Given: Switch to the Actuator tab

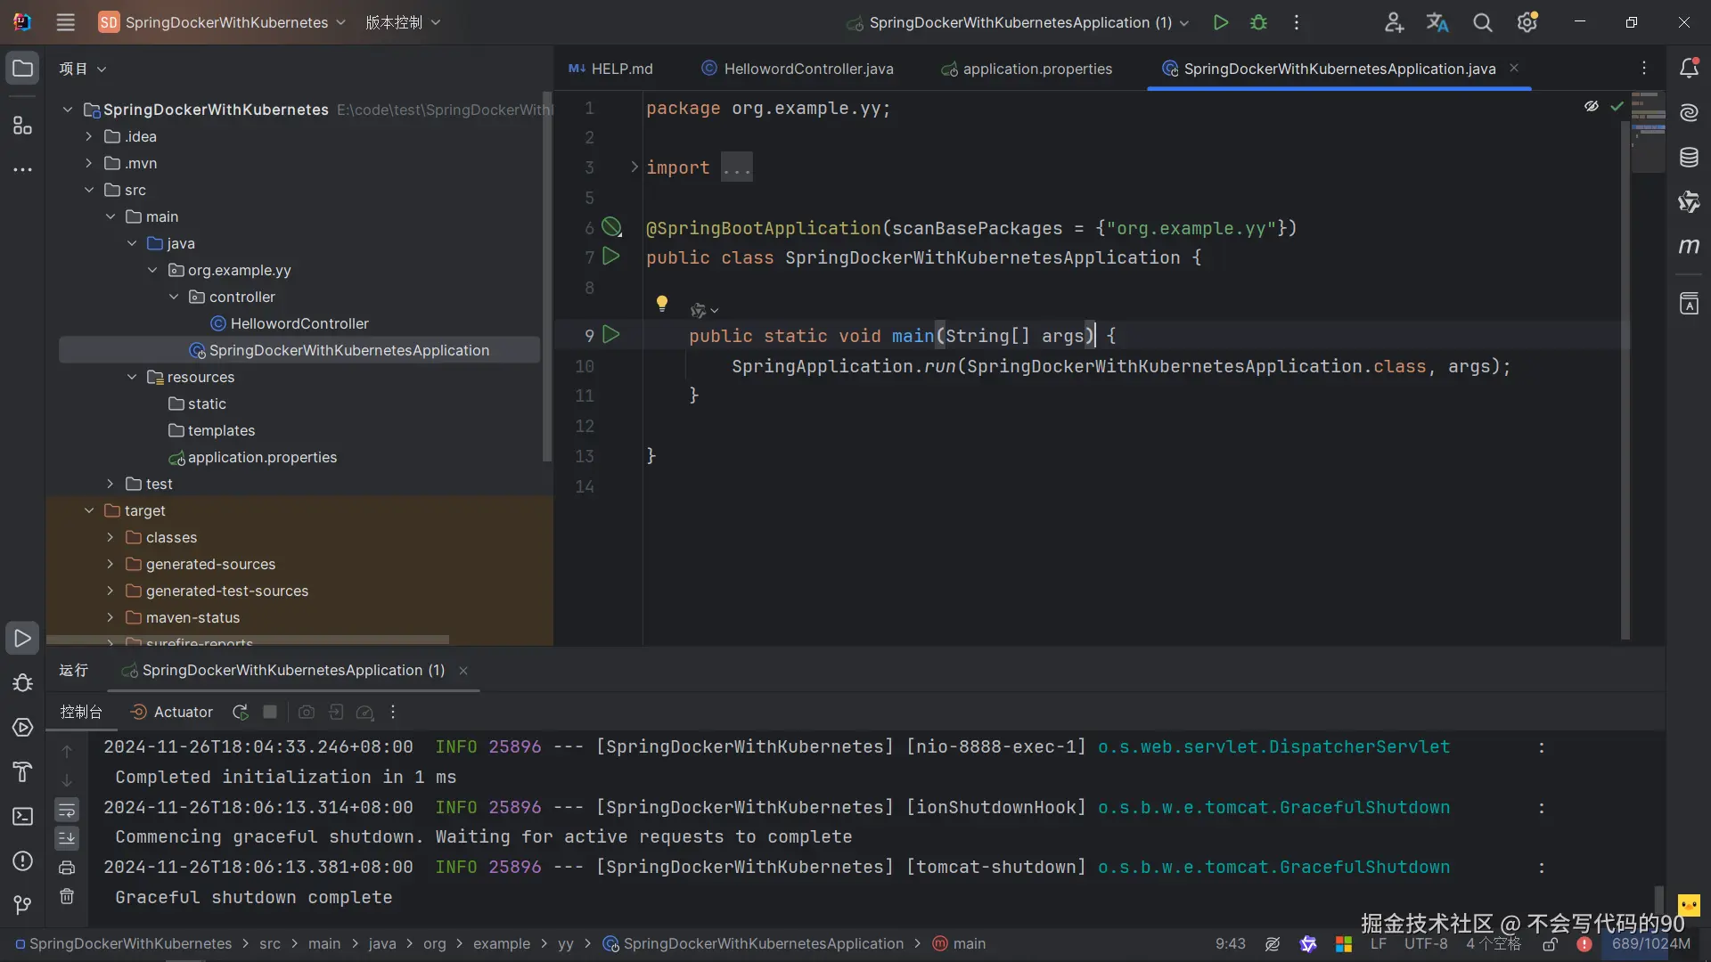Looking at the screenshot, I should point(172,712).
